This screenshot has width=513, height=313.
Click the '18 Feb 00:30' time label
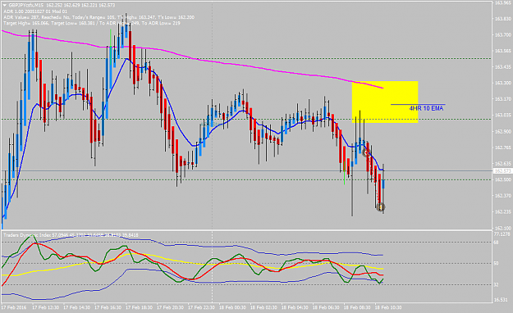pyautogui.click(x=232, y=307)
